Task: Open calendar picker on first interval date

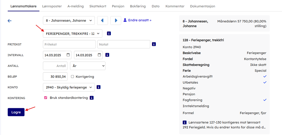Action: [x=68, y=55]
